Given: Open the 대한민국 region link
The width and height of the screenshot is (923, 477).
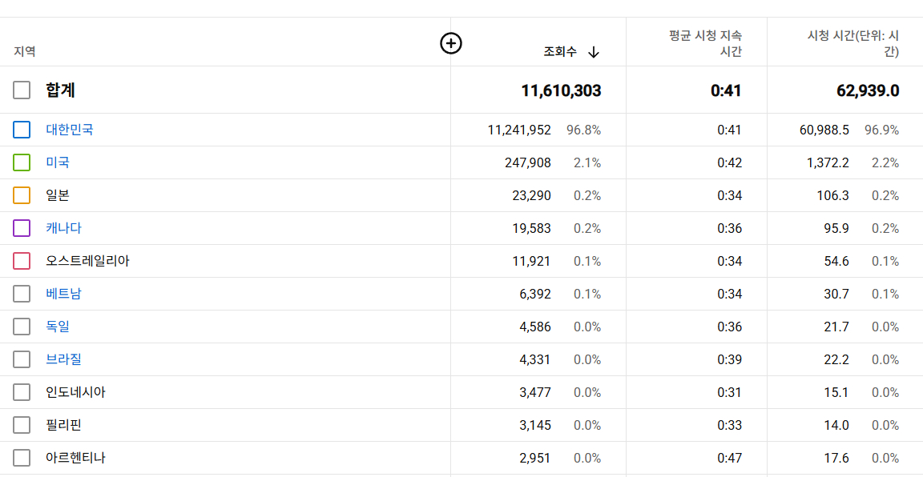Looking at the screenshot, I should point(70,130).
